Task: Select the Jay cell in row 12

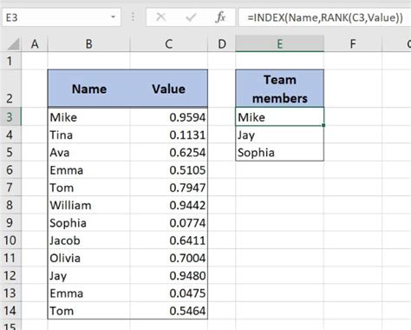Action: (x=89, y=275)
